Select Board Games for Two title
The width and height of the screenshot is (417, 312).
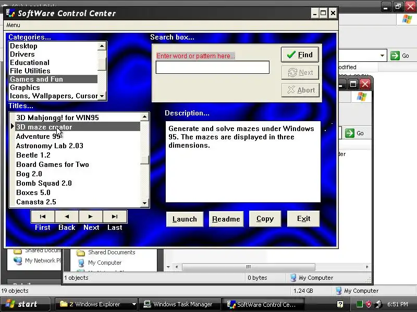click(78, 164)
